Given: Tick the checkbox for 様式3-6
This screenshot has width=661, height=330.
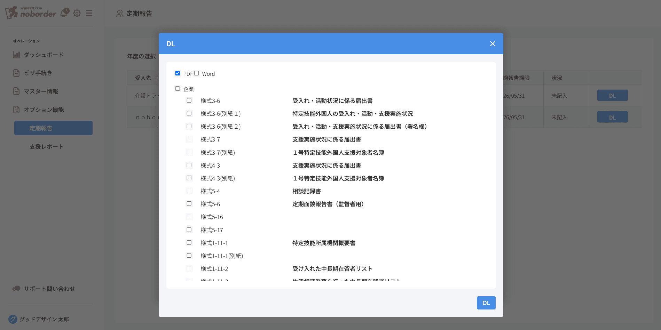Looking at the screenshot, I should click(189, 100).
